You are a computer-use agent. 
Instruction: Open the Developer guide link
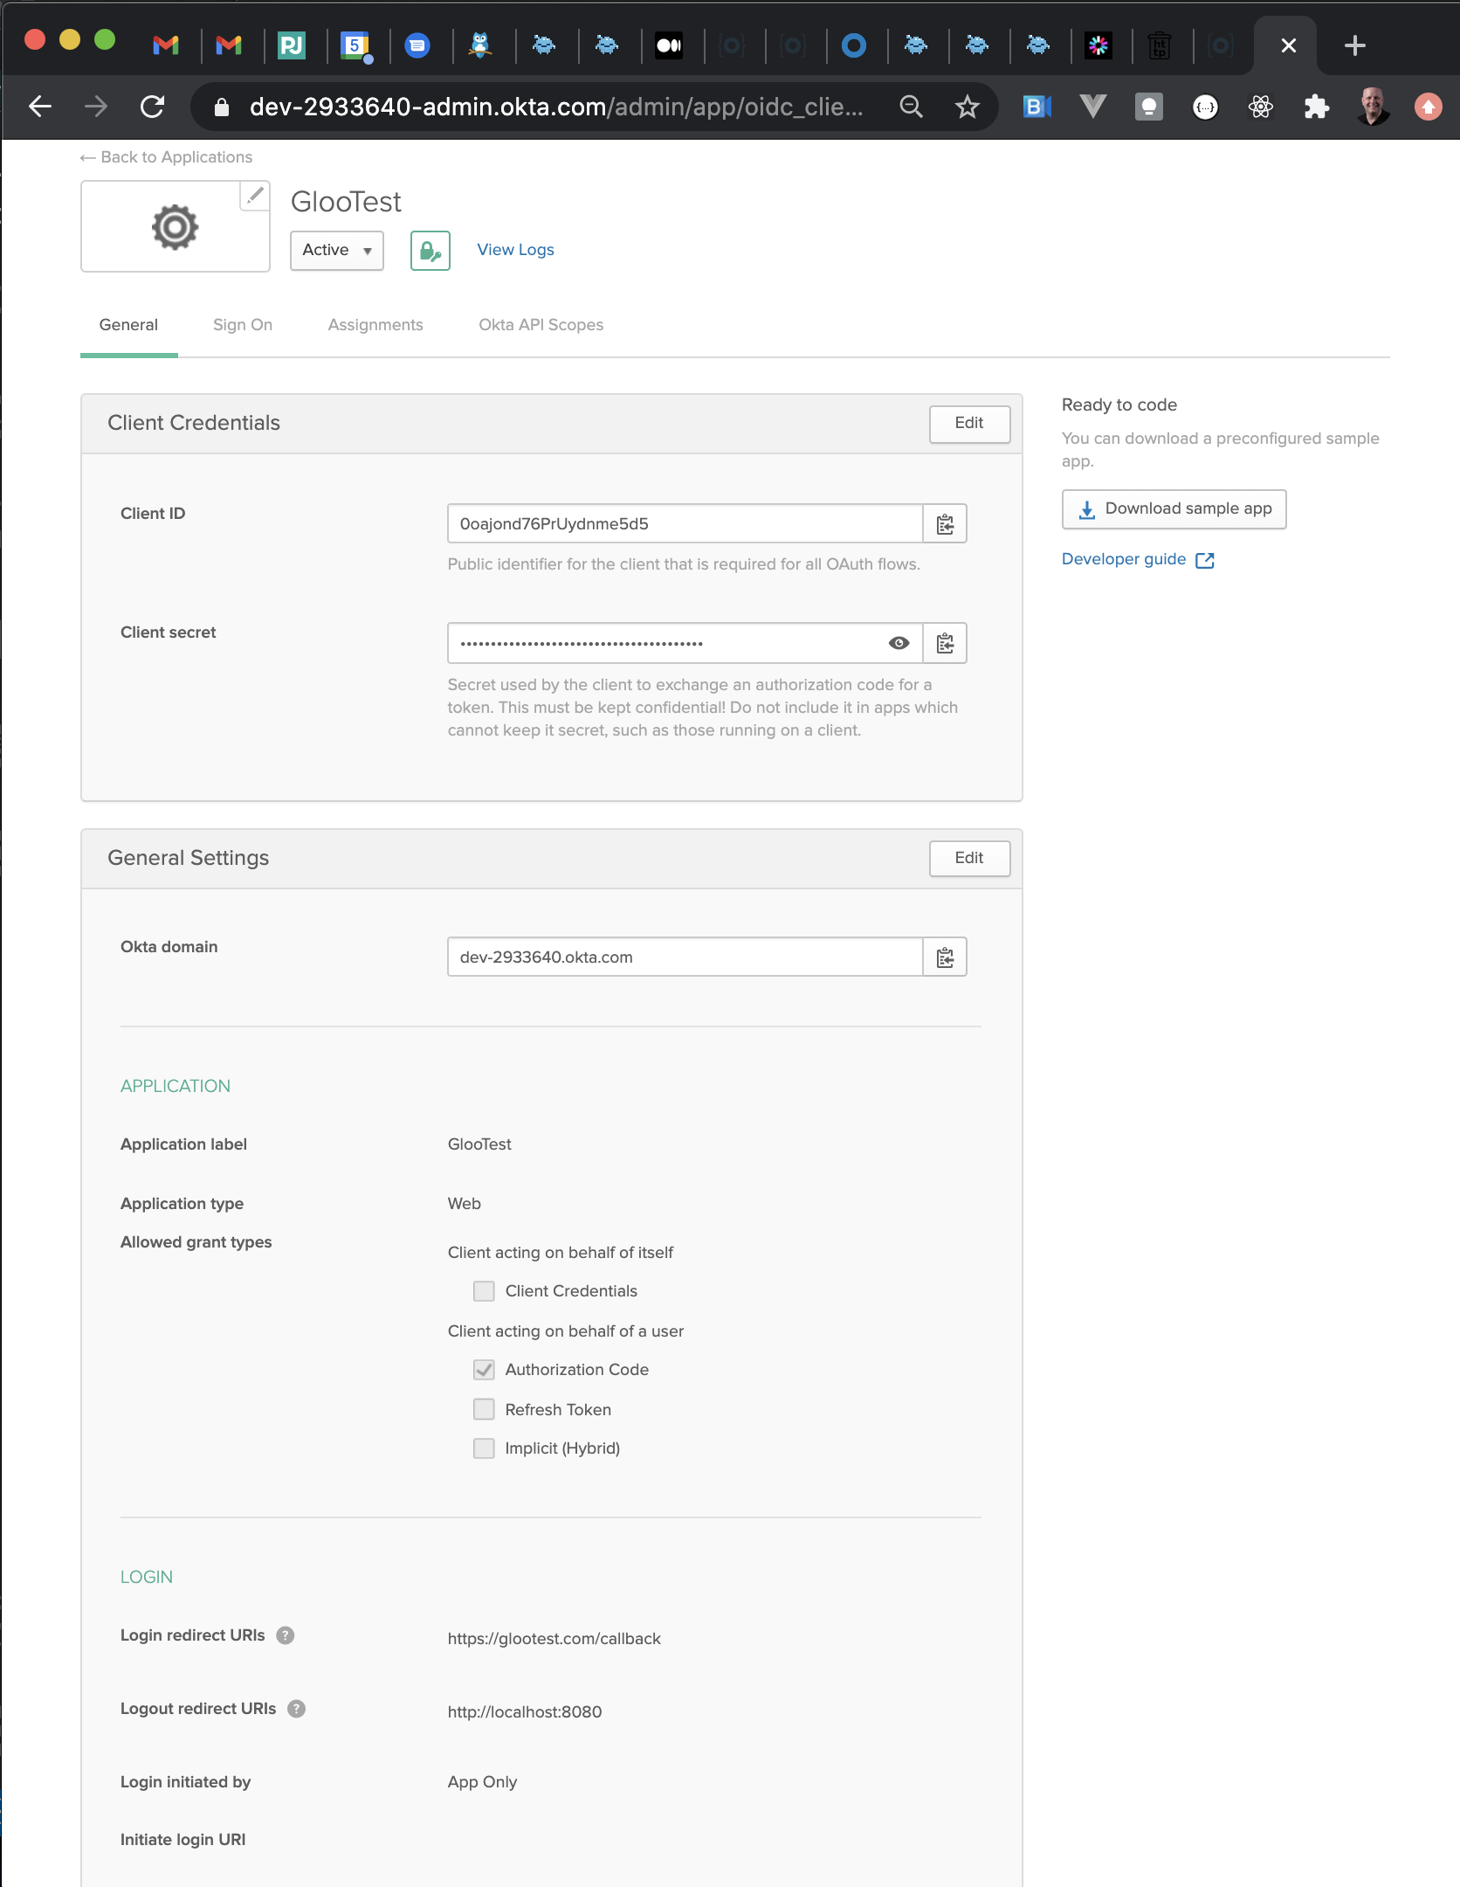click(x=1138, y=559)
